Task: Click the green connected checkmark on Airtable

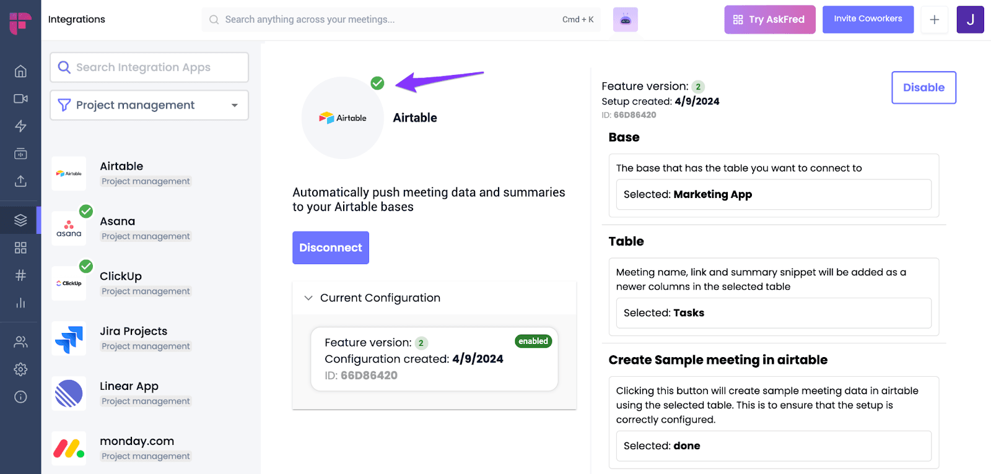Action: [377, 83]
